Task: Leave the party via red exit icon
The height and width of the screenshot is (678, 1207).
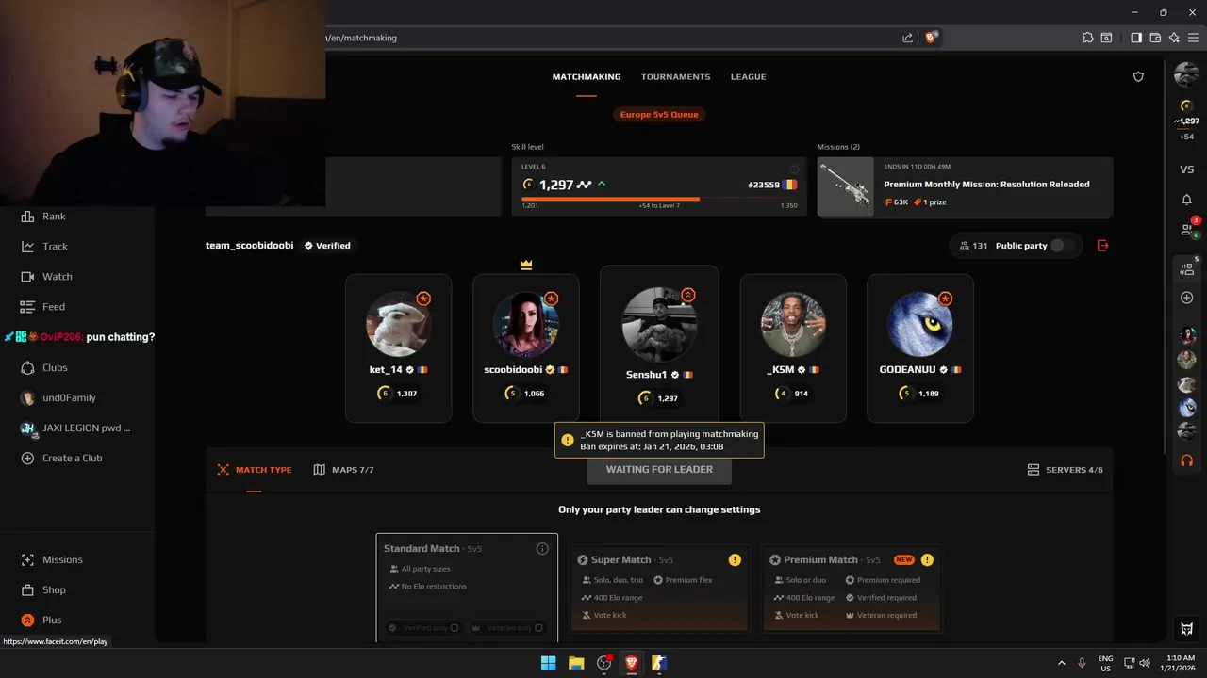Action: 1103,246
